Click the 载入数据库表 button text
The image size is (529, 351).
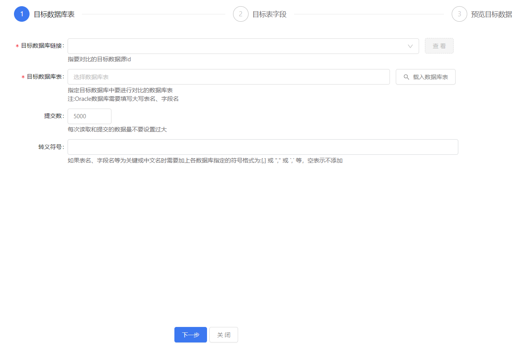tap(430, 77)
